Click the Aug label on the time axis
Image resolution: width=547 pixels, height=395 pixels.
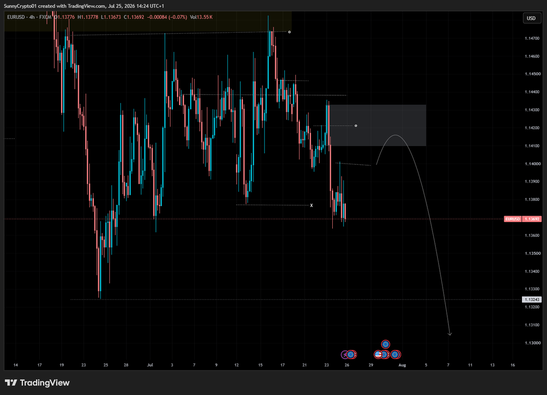(402, 365)
